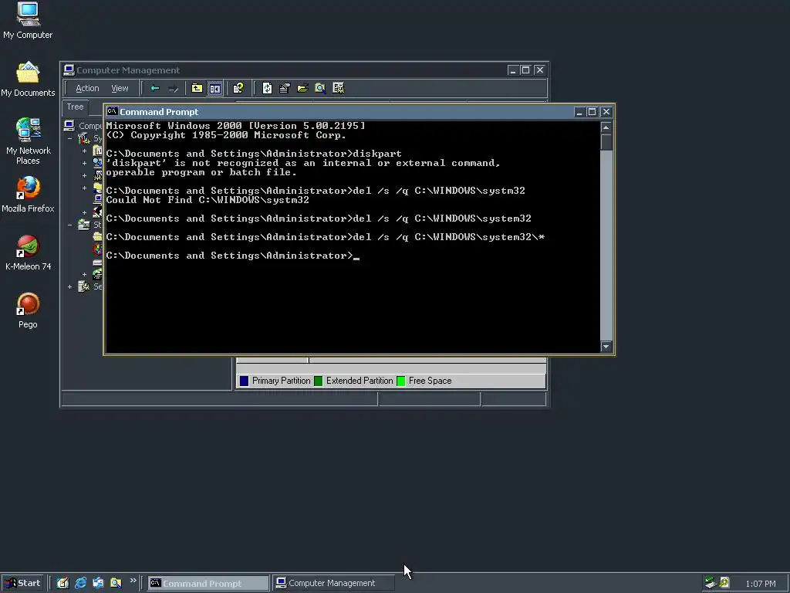Expand the System Information node
The width and height of the screenshot is (790, 593).
[x=84, y=164]
